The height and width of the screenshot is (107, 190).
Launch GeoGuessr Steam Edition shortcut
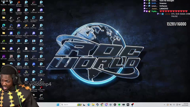pos(41,34)
